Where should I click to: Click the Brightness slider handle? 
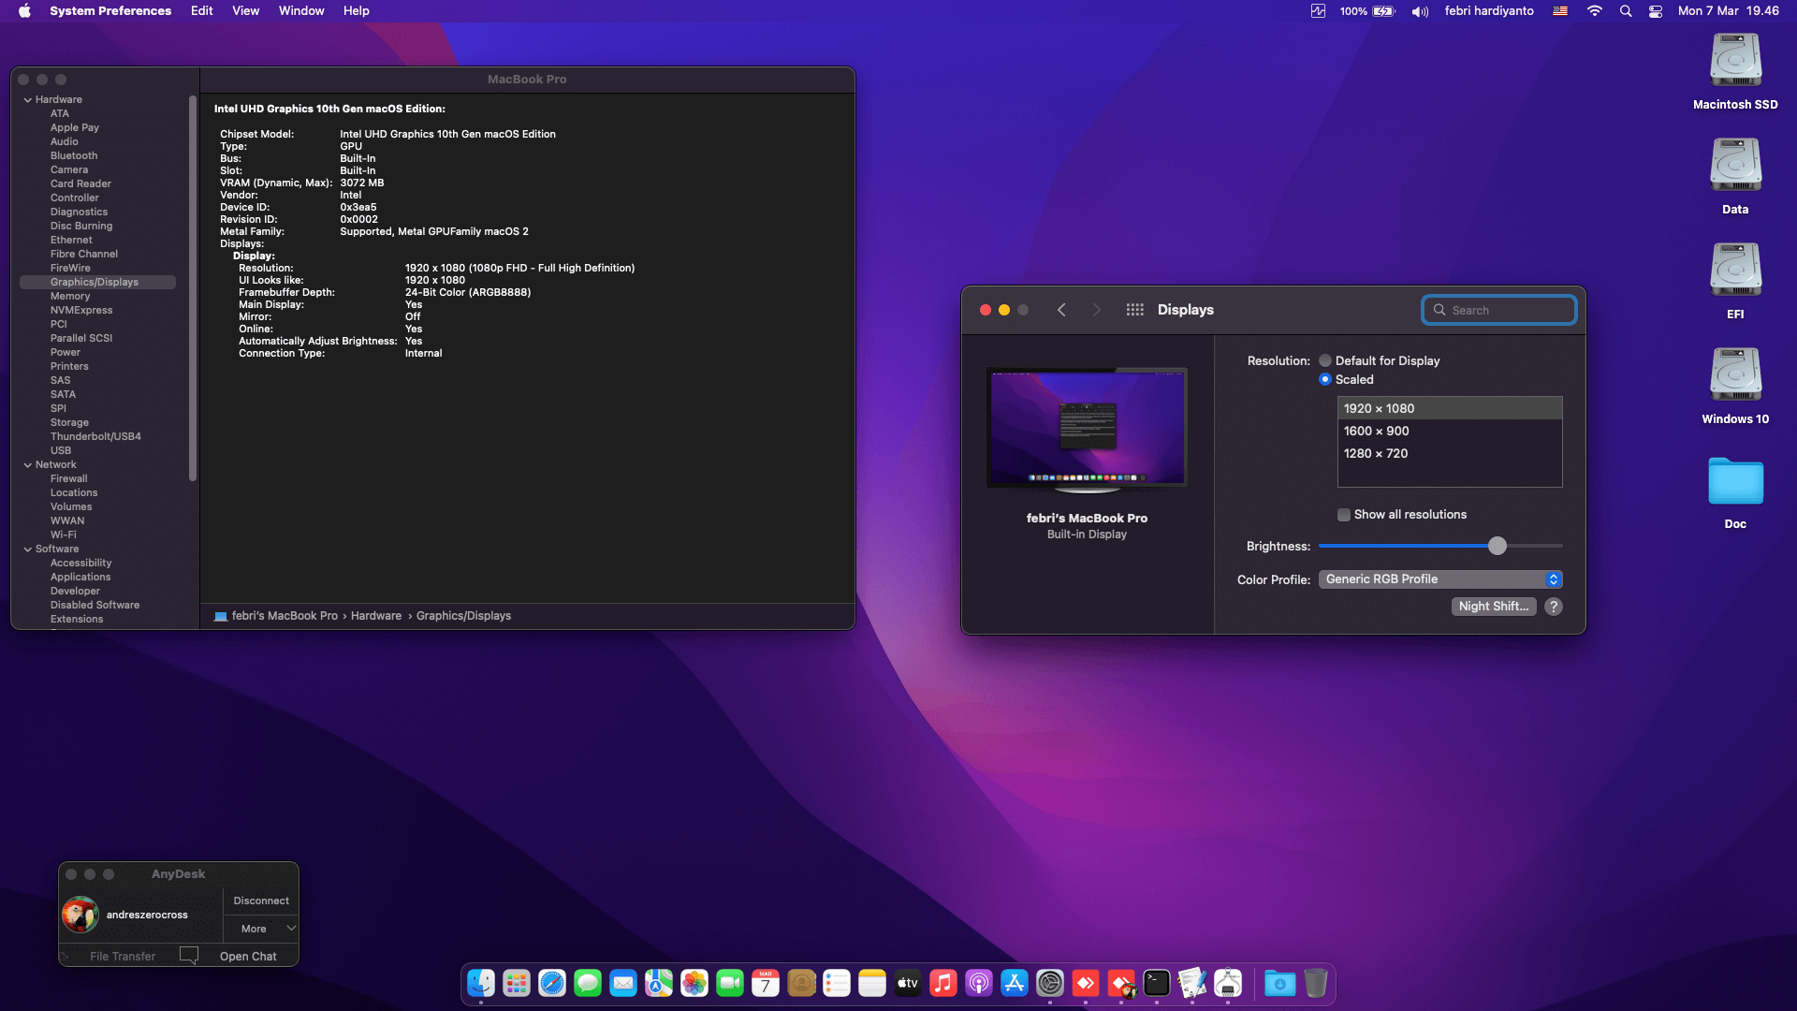tap(1497, 547)
